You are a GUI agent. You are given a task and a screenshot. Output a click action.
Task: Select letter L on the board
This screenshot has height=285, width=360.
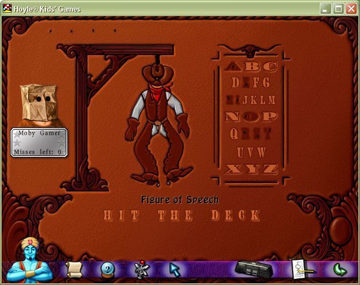click(262, 100)
